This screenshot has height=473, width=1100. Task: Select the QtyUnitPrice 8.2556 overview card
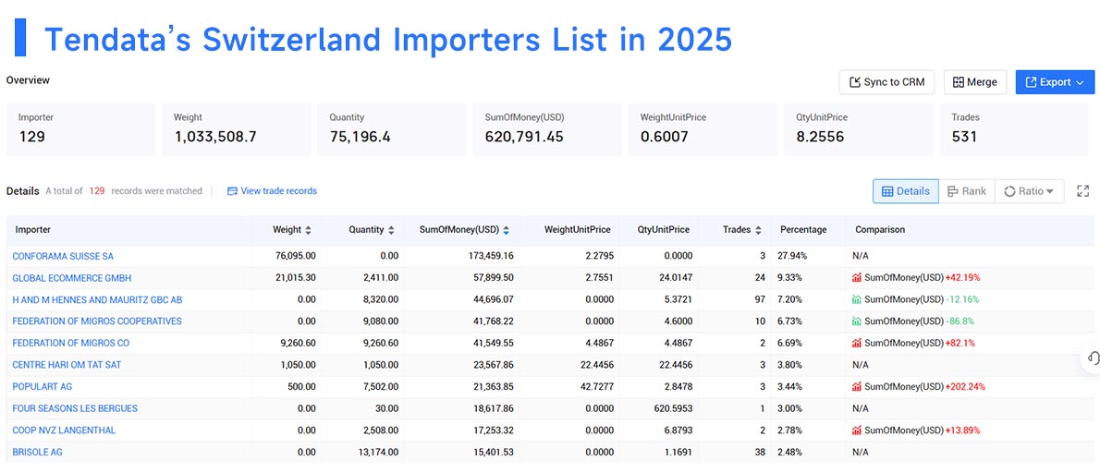[859, 129]
